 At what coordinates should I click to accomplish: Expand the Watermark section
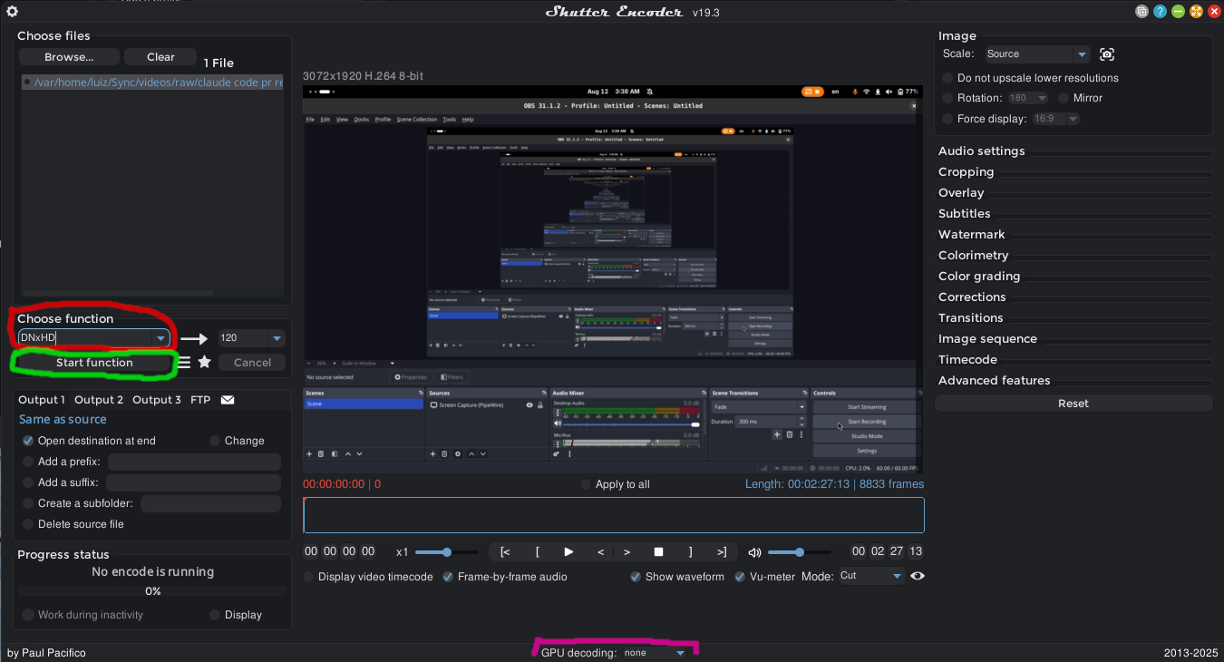tap(971, 235)
